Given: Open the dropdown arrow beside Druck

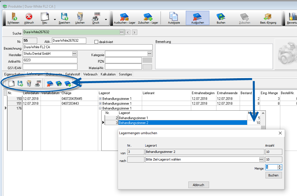Looking at the screenshot, I should [106, 19].
